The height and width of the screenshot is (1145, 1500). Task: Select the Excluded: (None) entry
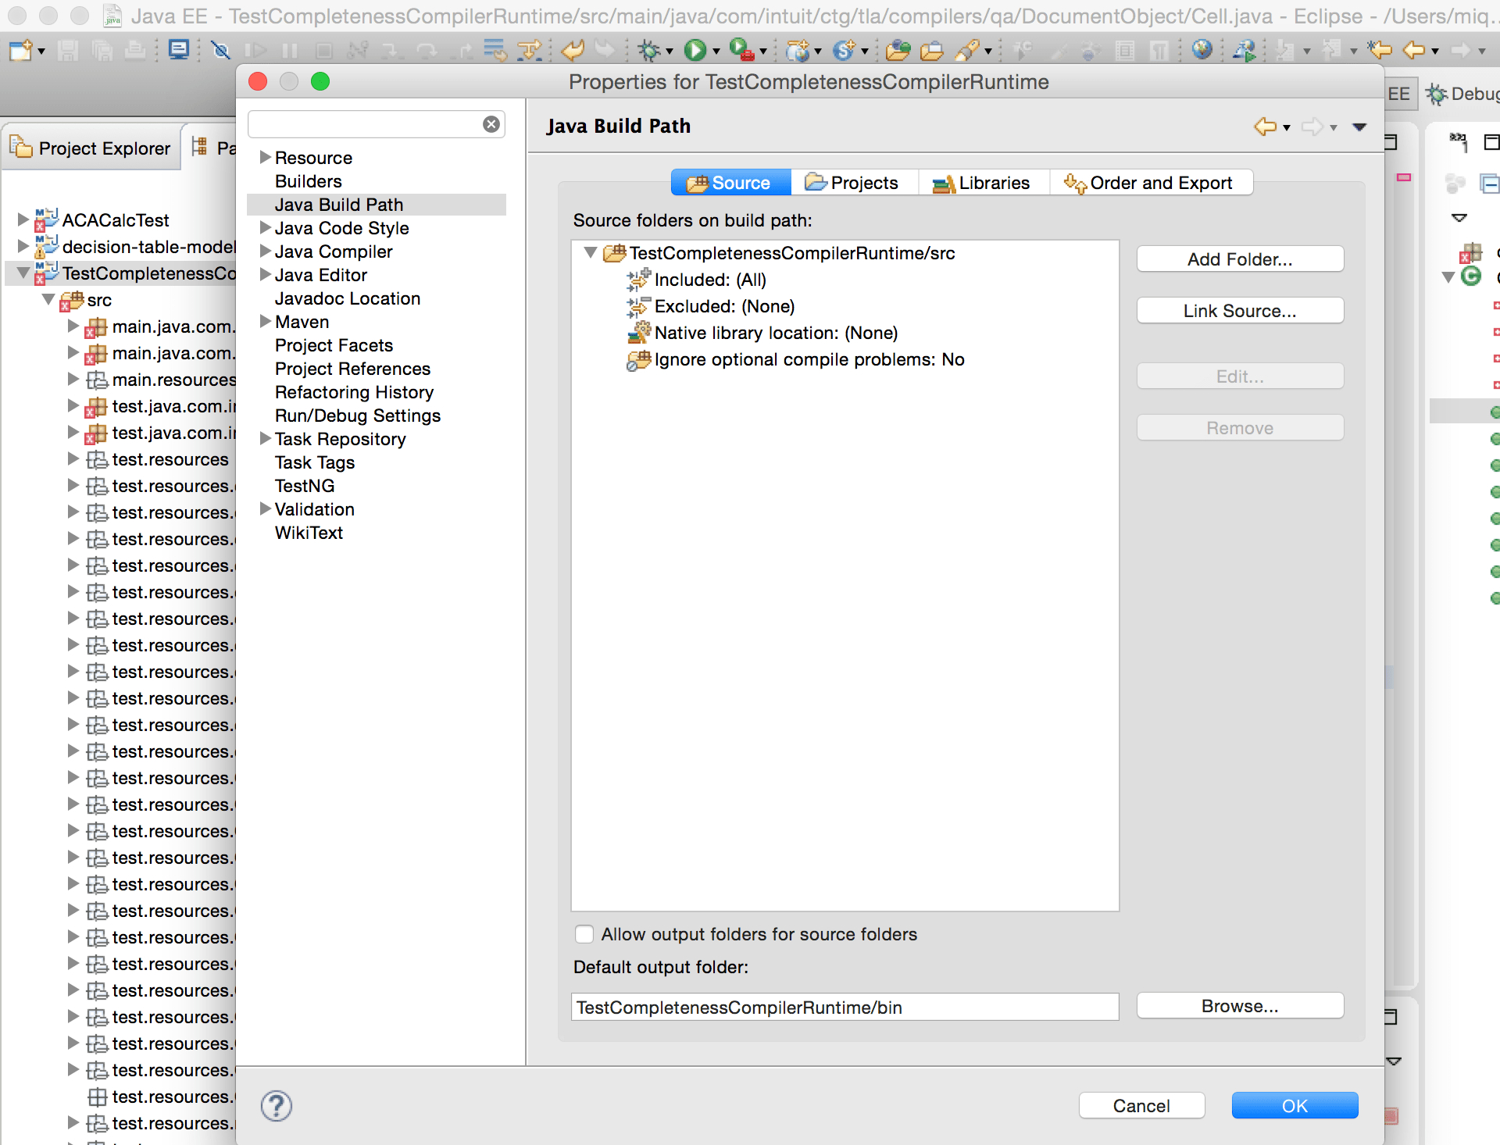tap(724, 306)
